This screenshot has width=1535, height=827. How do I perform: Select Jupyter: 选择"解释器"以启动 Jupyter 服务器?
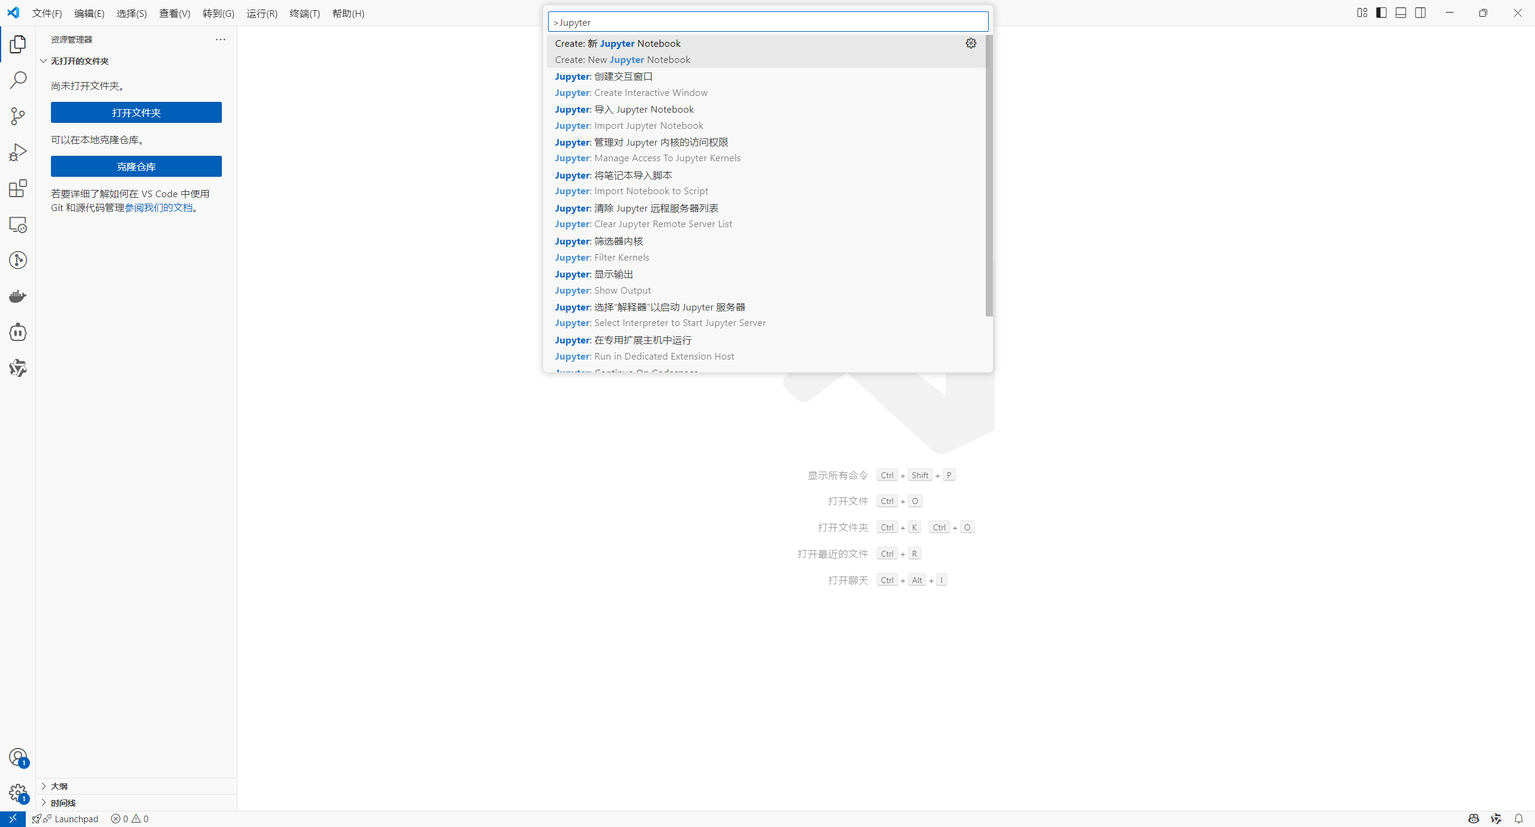point(766,315)
